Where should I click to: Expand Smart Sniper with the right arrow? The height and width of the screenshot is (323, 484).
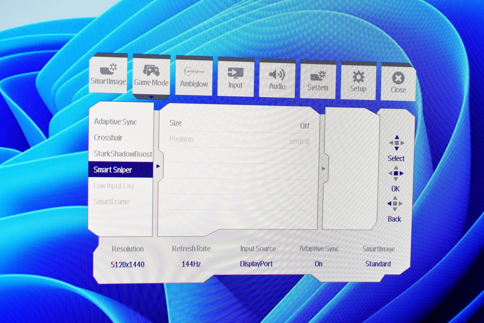coord(158,166)
